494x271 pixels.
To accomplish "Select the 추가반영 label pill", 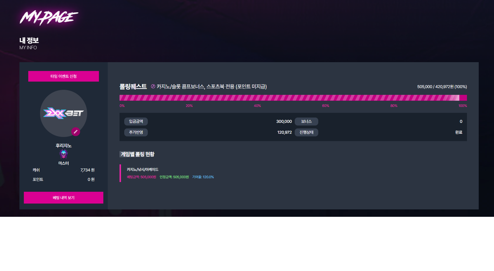I will 136,132.
